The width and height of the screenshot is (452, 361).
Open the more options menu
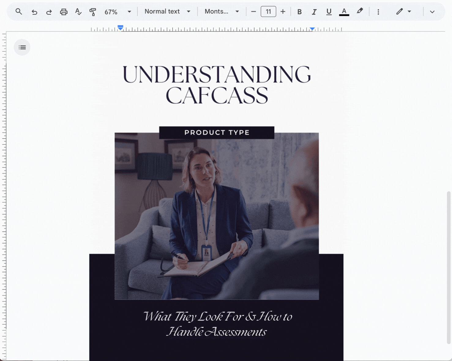pos(378,11)
